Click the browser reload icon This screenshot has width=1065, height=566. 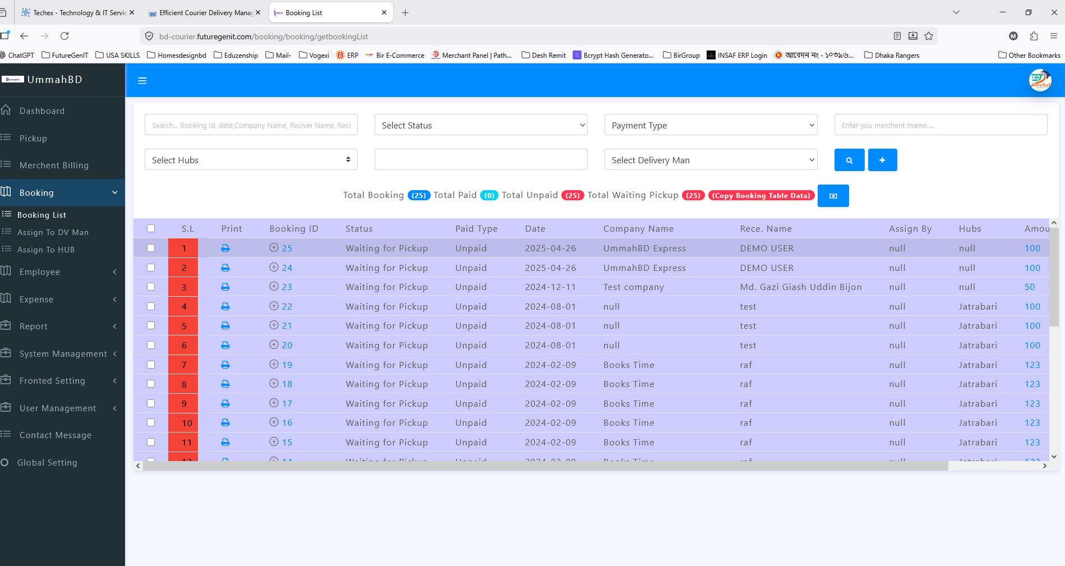(64, 36)
